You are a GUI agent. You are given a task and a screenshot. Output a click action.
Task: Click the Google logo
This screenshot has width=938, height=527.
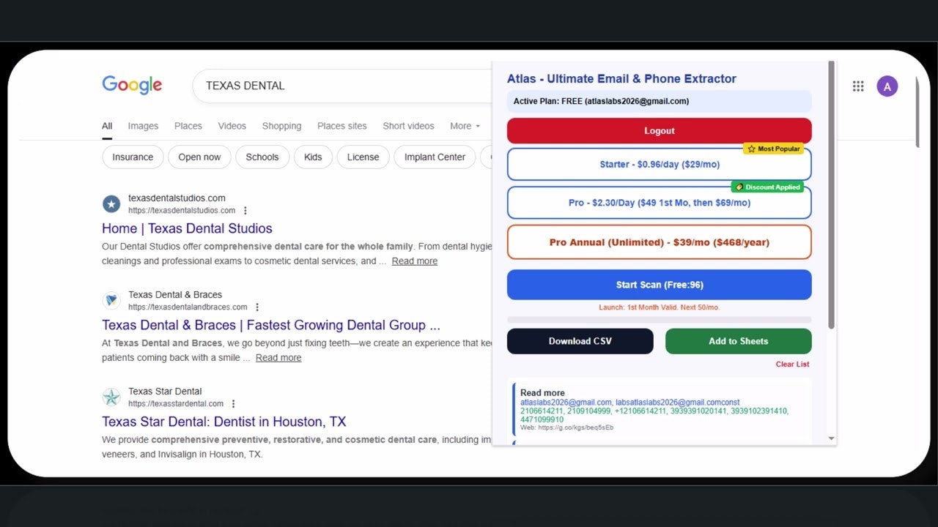132,85
